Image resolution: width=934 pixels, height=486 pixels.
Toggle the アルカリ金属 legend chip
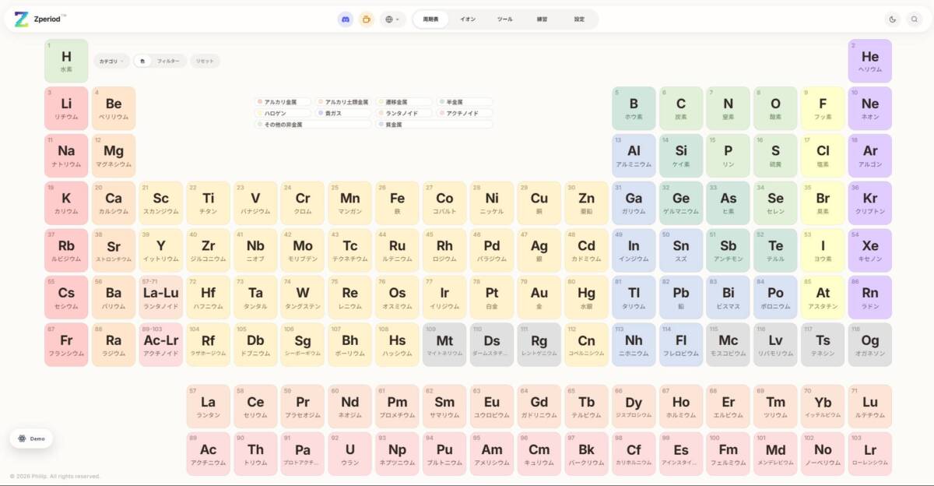click(283, 102)
